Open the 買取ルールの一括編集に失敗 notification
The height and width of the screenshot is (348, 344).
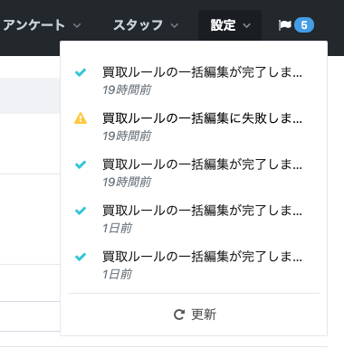pyautogui.click(x=202, y=118)
